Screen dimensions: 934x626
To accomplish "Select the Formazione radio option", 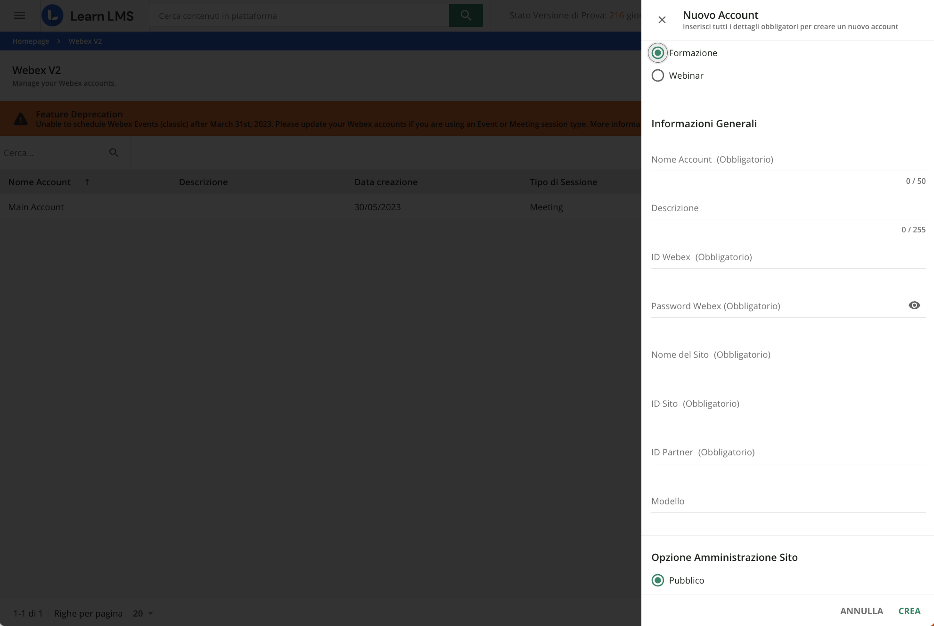I will 658,53.
